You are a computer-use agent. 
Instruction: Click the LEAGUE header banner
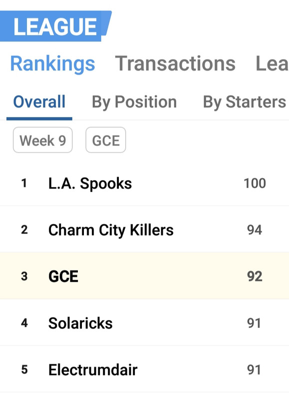(x=55, y=26)
